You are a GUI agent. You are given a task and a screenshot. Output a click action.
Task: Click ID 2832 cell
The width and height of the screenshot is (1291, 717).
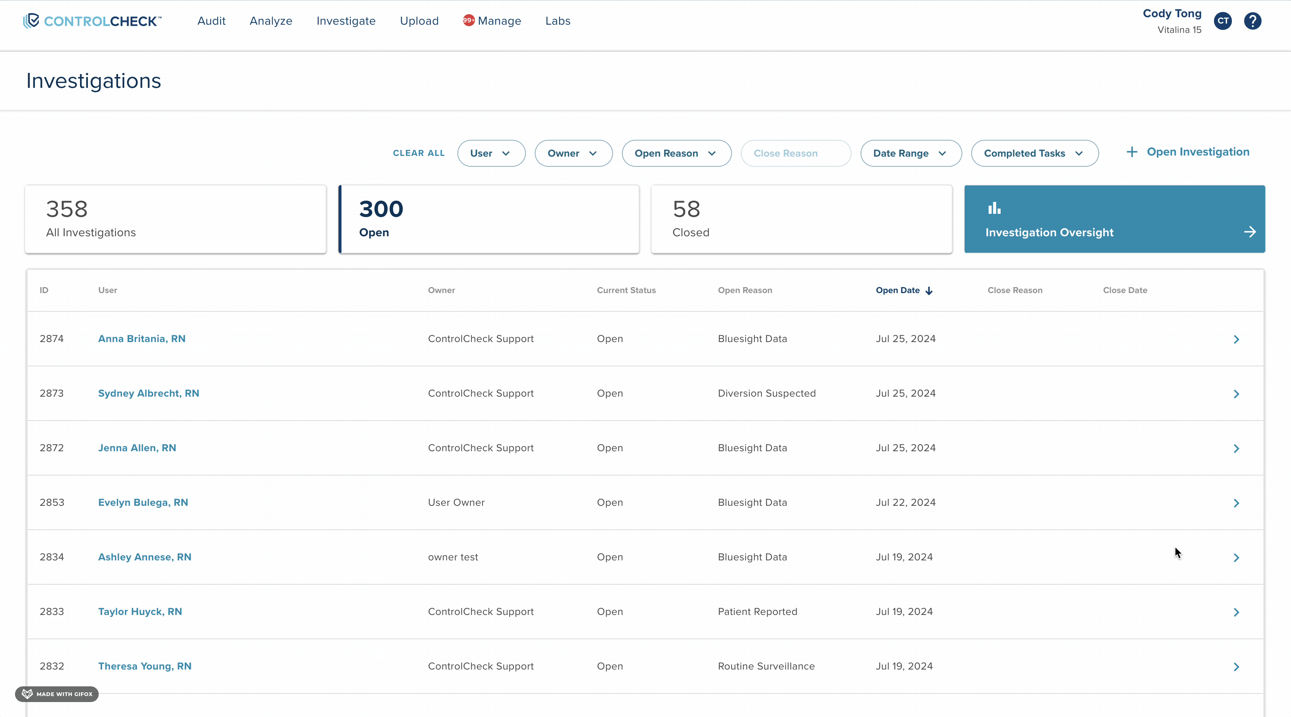52,667
